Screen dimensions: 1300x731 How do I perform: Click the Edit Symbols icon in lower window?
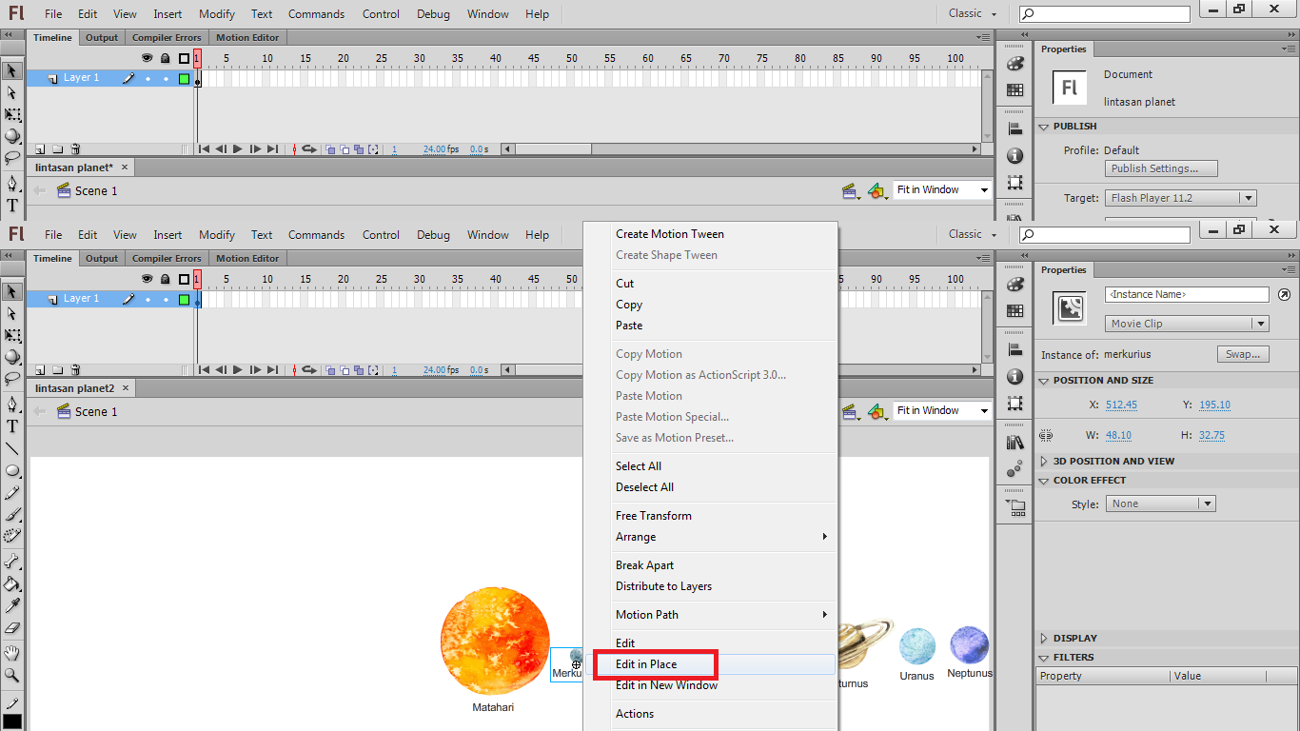tap(877, 411)
